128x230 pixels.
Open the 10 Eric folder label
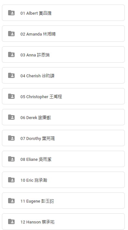(34, 180)
